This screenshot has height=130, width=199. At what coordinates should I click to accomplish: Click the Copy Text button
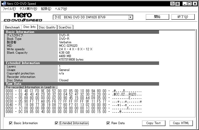click(x=153, y=123)
